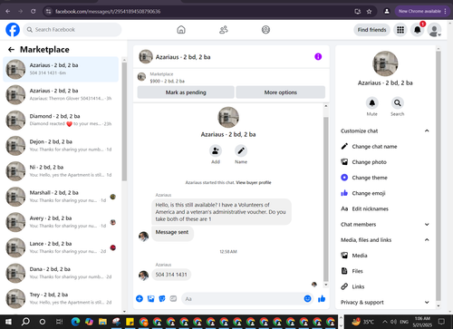Open the Windows notification center icon

point(441,322)
